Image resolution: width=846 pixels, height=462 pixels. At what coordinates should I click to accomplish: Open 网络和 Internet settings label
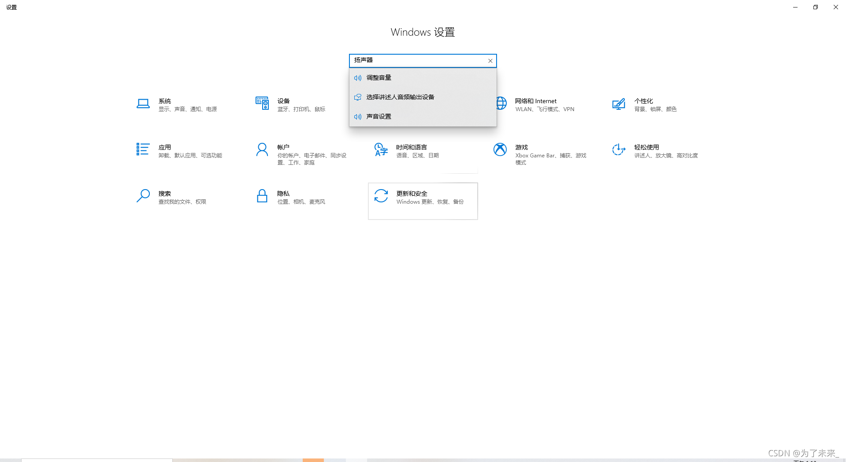(x=536, y=101)
